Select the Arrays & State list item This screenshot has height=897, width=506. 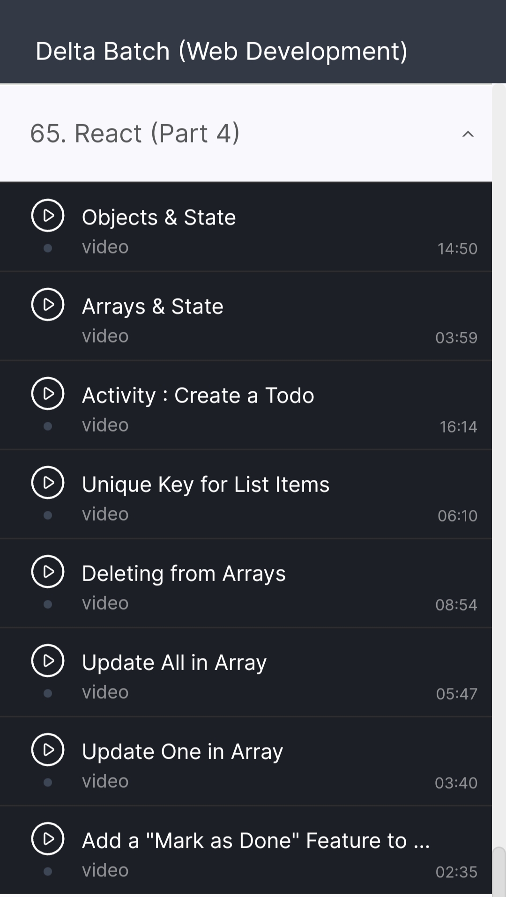pyautogui.click(x=153, y=306)
